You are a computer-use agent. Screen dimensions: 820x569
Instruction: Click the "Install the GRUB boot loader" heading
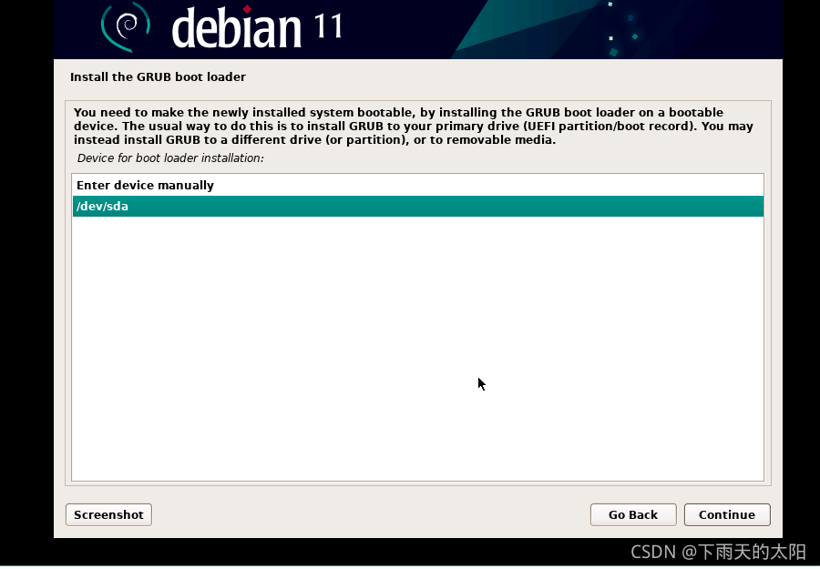[x=158, y=76]
